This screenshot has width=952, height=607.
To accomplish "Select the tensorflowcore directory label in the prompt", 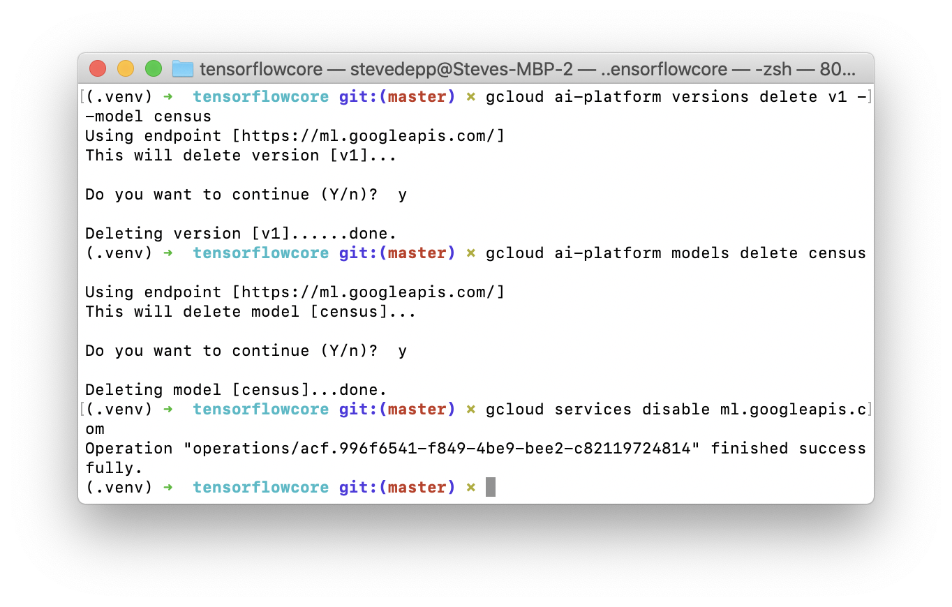I will 260,487.
